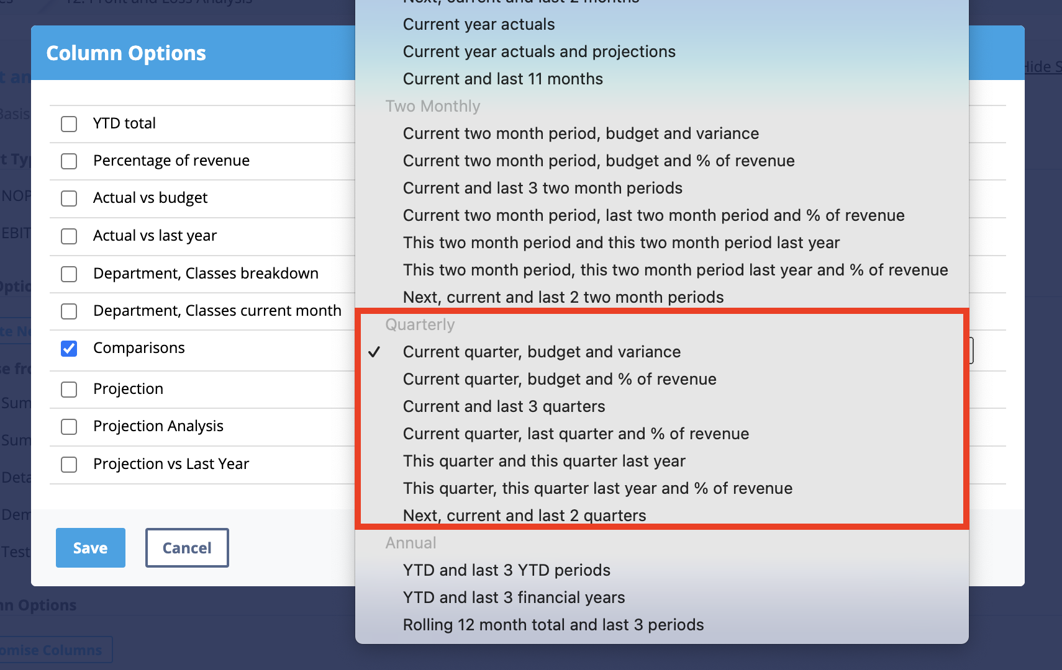Viewport: 1062px width, 670px height.
Task: Check Percentage of revenue option
Action: pyautogui.click(x=69, y=161)
